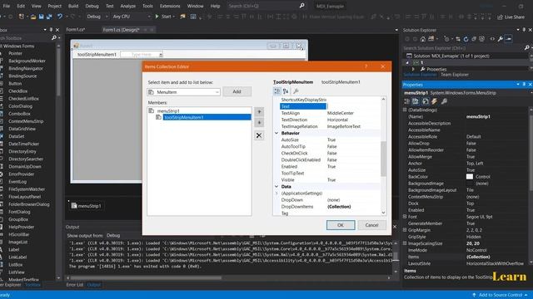Click search magnifier in Solution Explorer
The image size is (533, 299).
point(527,48)
